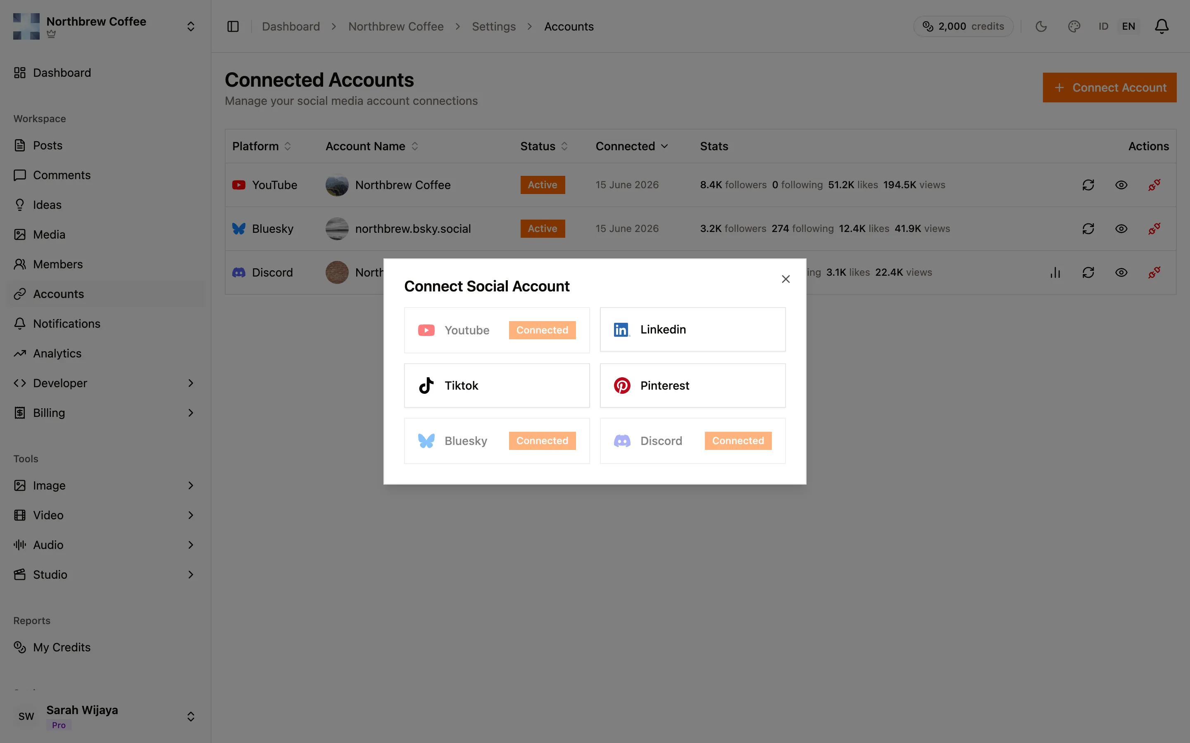Viewport: 1190px width, 743px height.
Task: Click the Northbrew Coffee breadcrumb link
Action: coord(396,26)
